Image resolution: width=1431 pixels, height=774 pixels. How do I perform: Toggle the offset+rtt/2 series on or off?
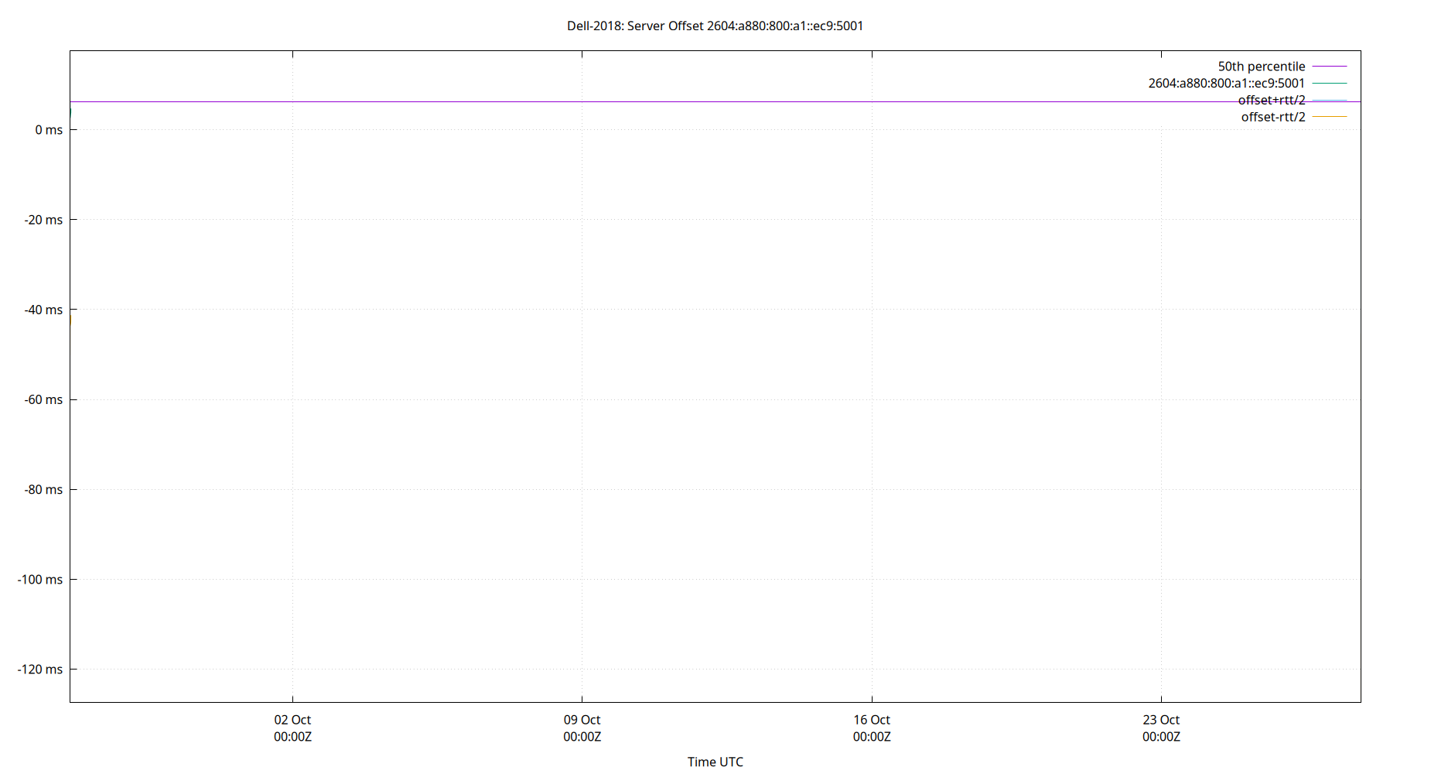point(1272,100)
